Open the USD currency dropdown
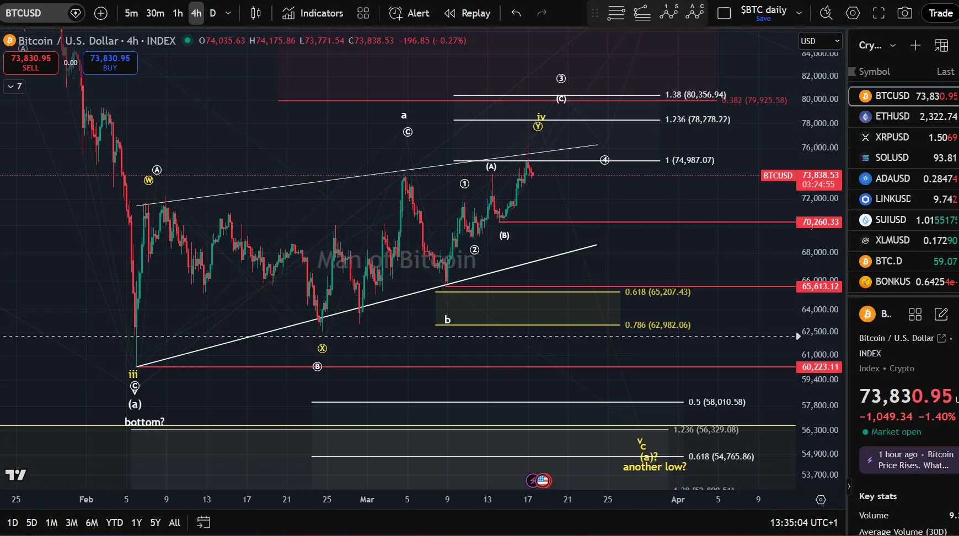Screen dimensions: 959x536 820,41
